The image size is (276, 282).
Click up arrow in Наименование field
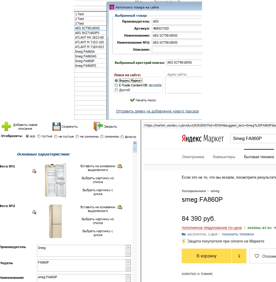click(128, 277)
